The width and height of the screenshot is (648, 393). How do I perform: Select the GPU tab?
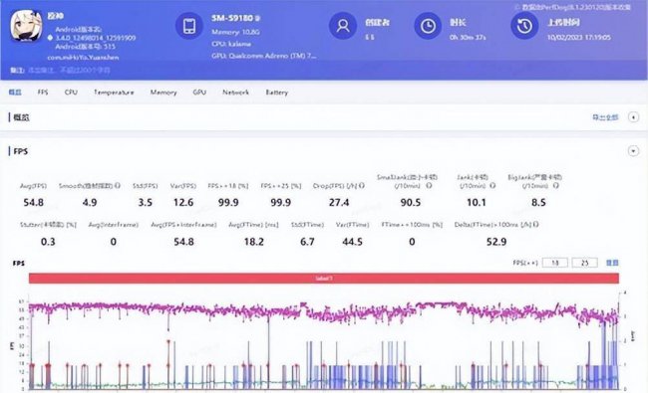pos(199,92)
